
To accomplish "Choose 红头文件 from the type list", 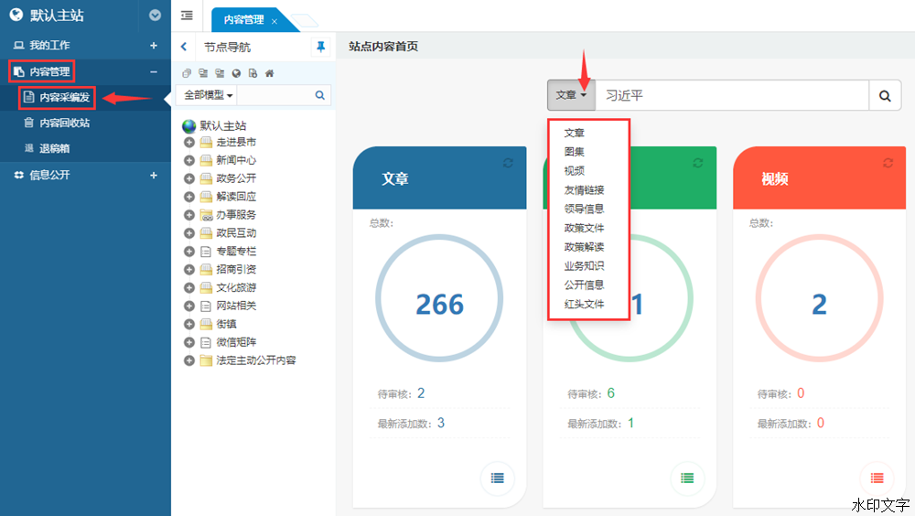I will (584, 304).
